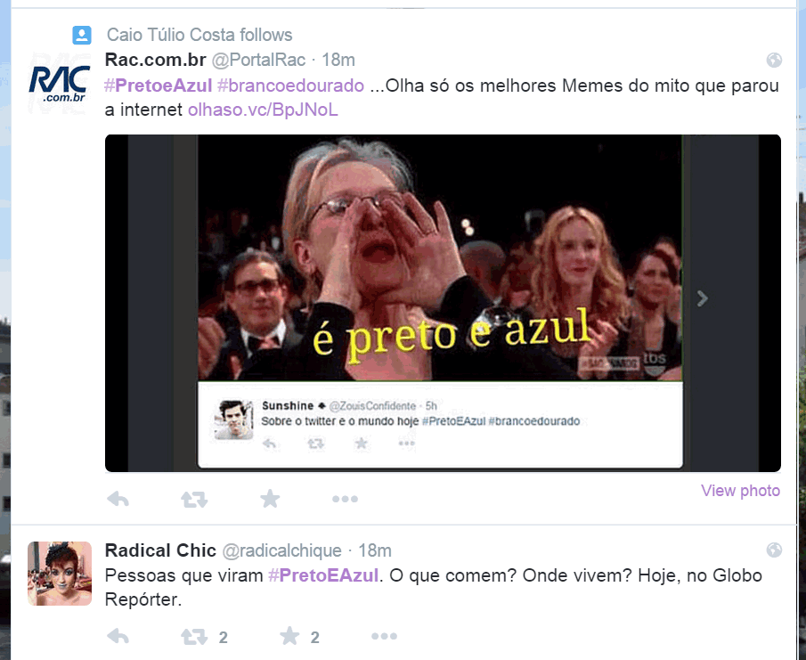Click globe icon on Rac.com.br tweet
This screenshot has width=806, height=660.
pyautogui.click(x=774, y=61)
